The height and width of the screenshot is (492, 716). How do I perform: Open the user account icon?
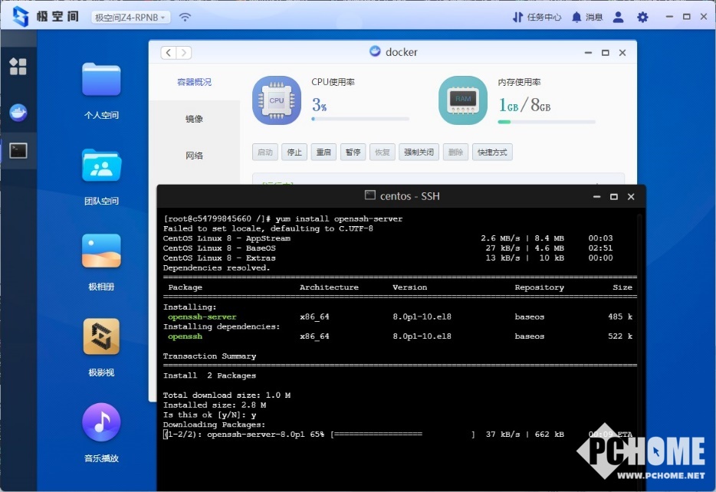(x=619, y=17)
